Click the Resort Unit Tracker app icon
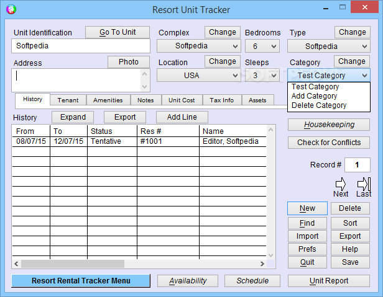This screenshot has height=297, width=383. [x=11, y=9]
